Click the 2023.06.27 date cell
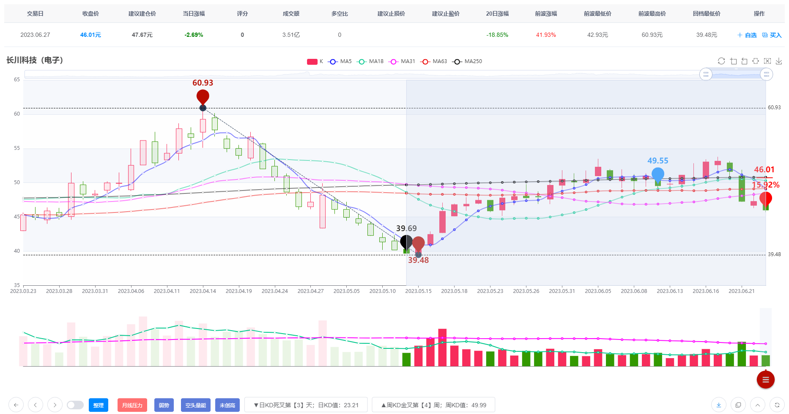 (35, 35)
